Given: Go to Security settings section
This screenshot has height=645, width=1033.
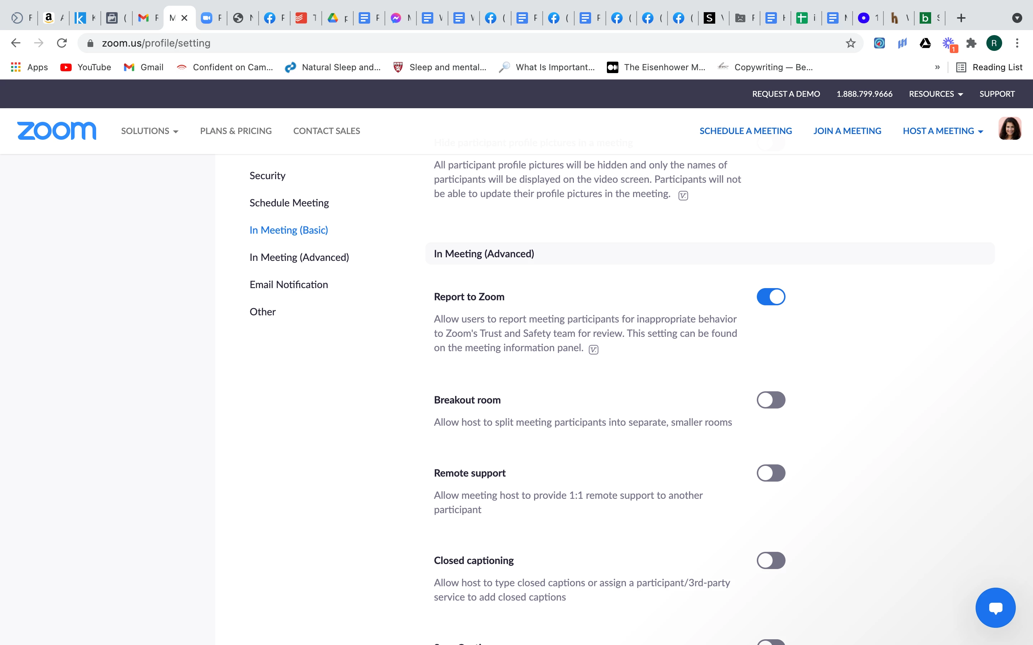Looking at the screenshot, I should [x=267, y=176].
